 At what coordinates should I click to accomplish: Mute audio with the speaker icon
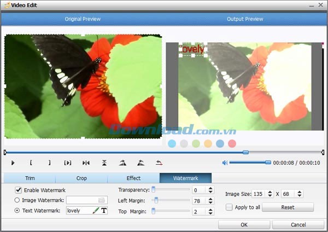(x=225, y=163)
